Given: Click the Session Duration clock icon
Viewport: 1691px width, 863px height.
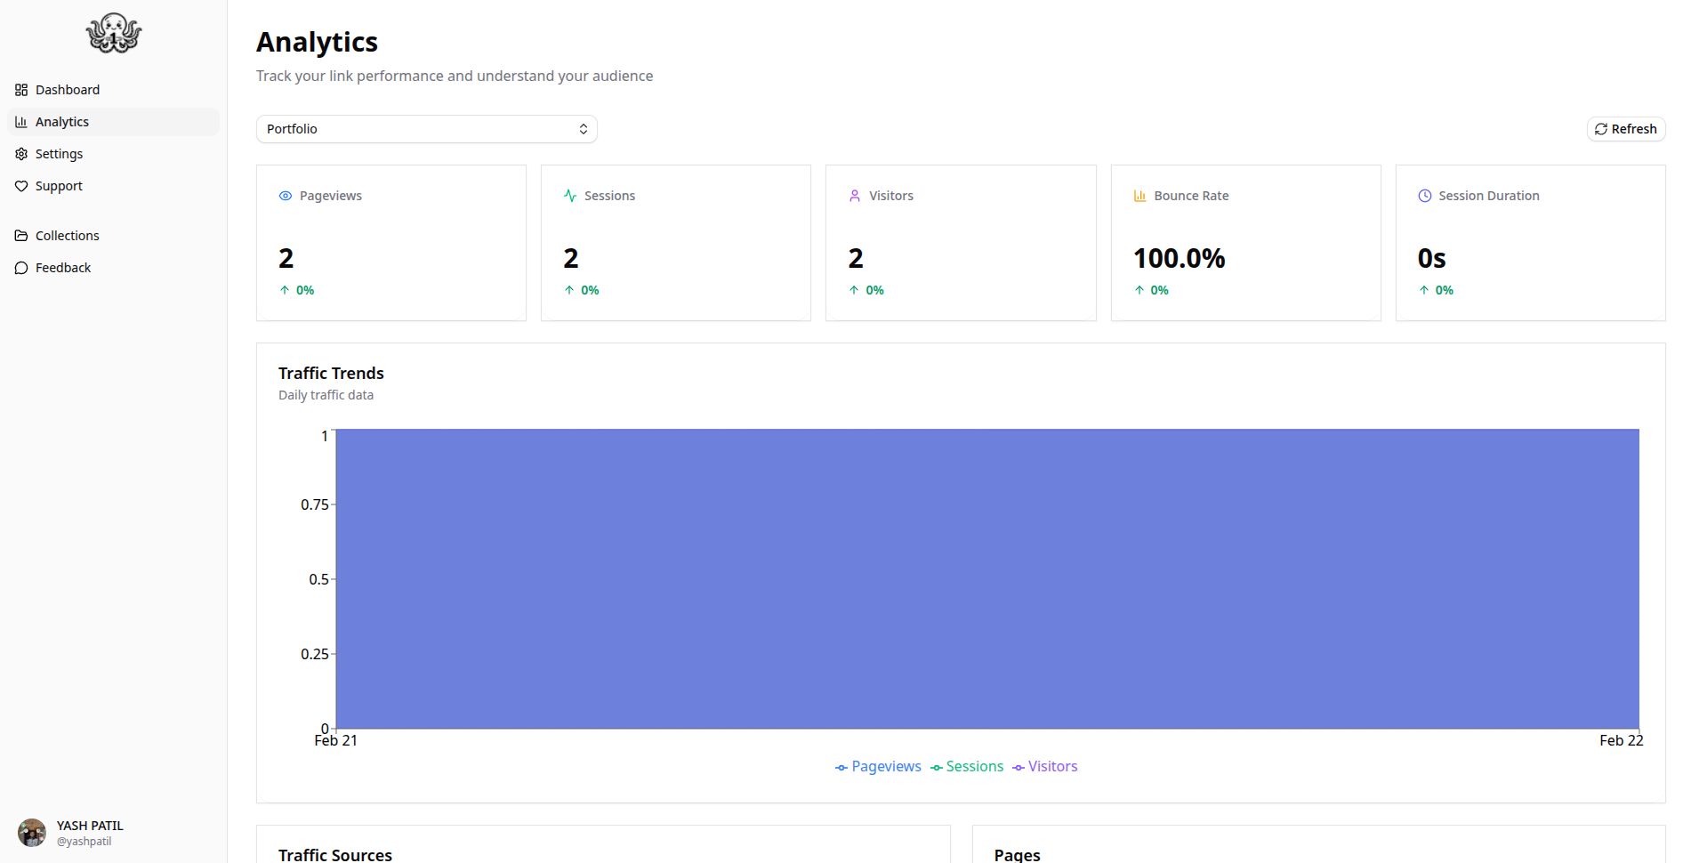Looking at the screenshot, I should point(1424,196).
